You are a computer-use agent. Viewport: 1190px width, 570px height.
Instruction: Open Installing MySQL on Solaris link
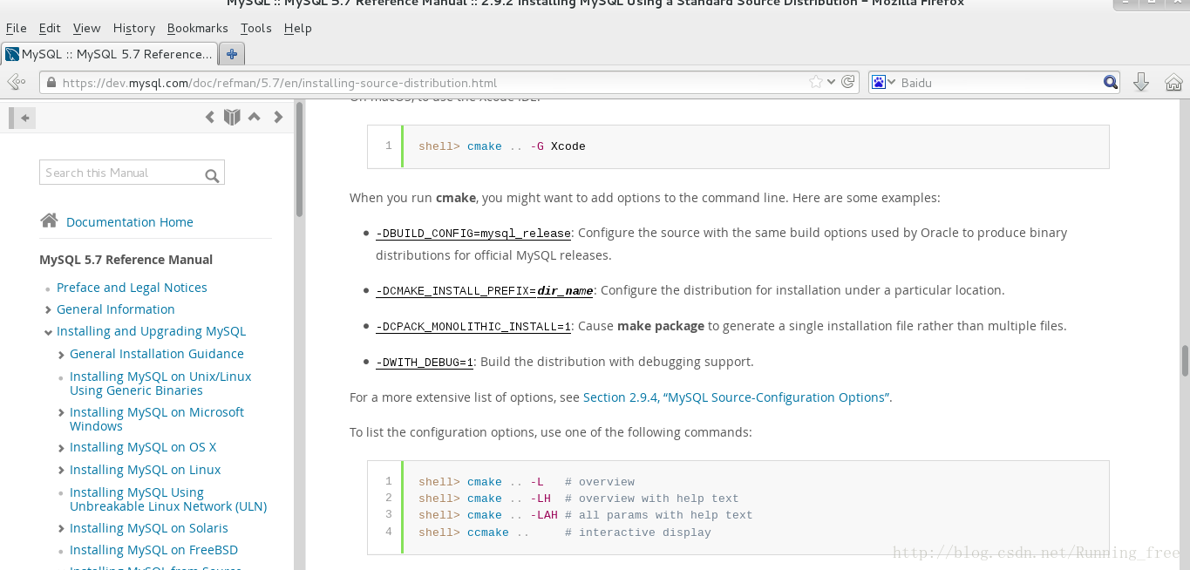[149, 528]
